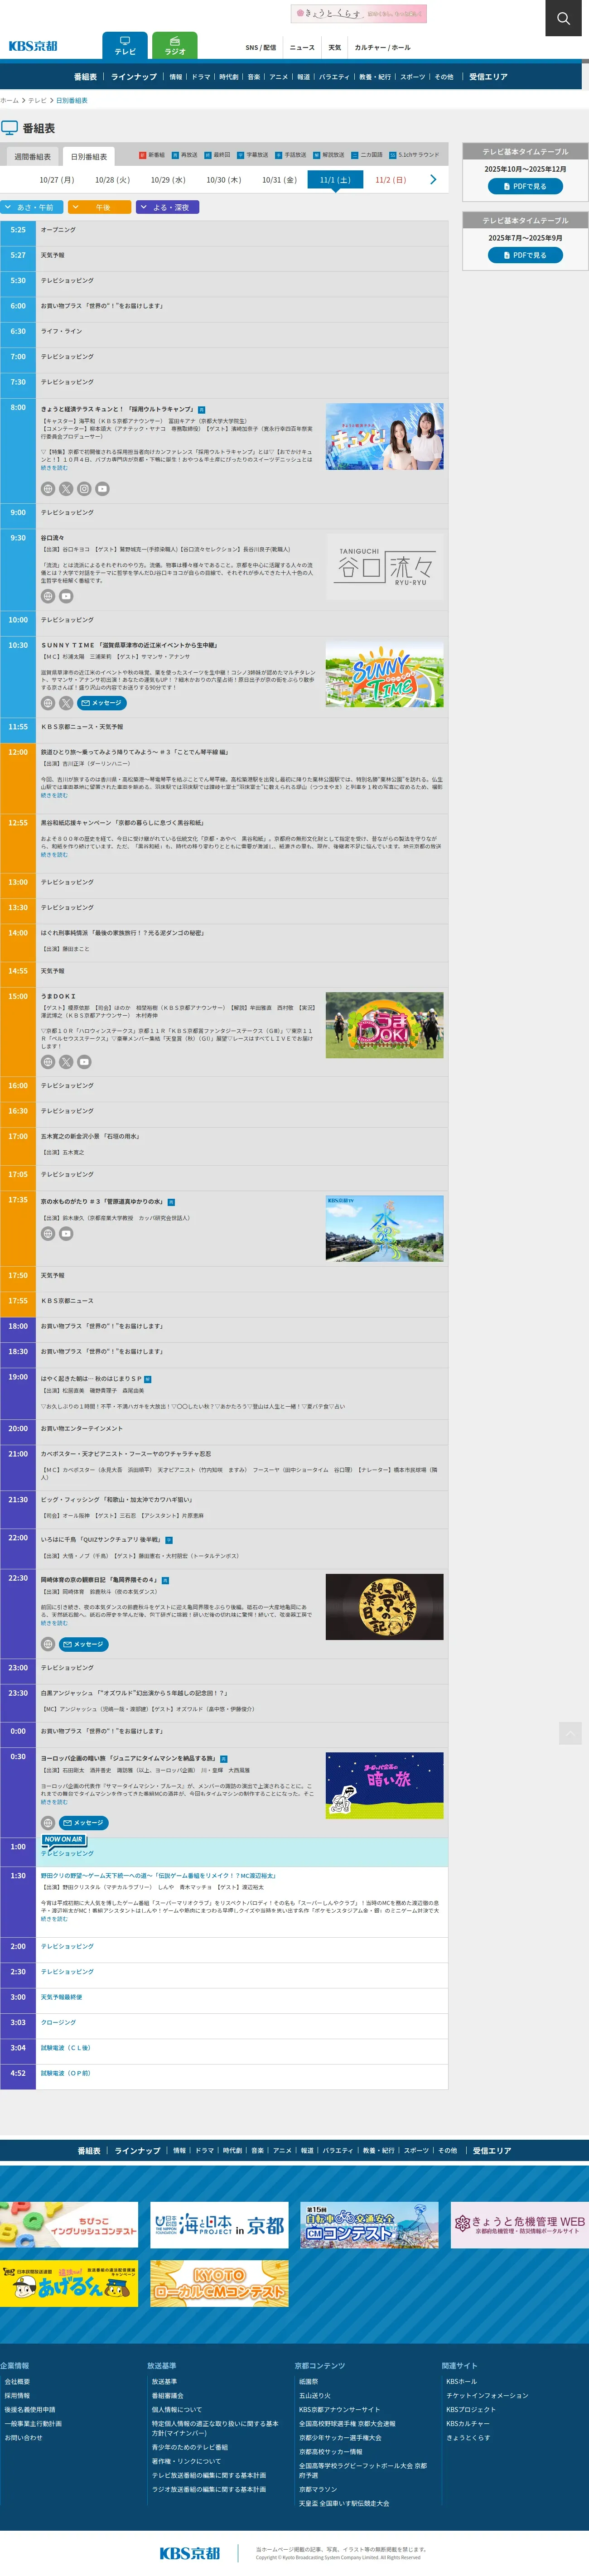Open 自転車交通安全CMコンテスト banner
This screenshot has height=2576, width=589.
pyautogui.click(x=369, y=2225)
